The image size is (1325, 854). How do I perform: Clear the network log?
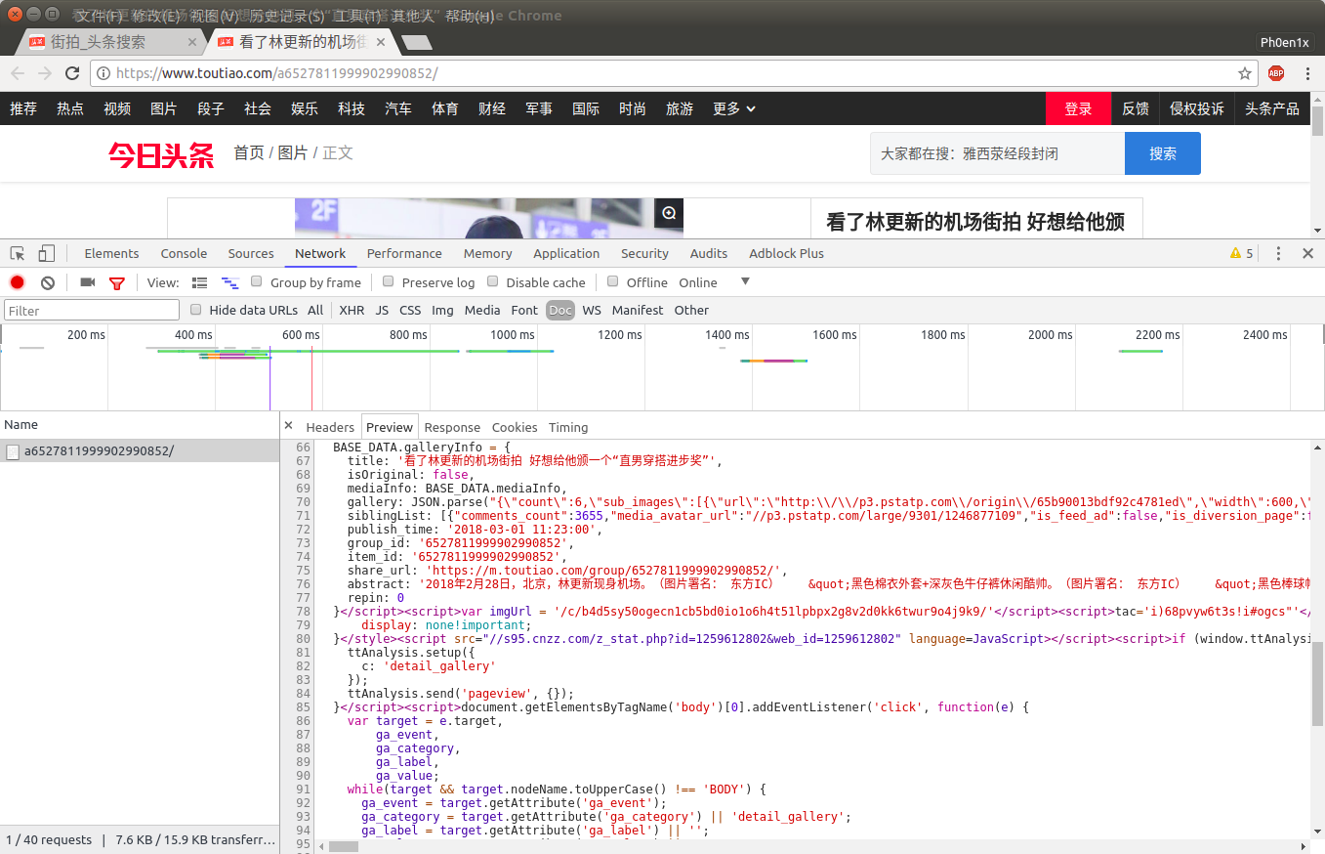click(48, 282)
